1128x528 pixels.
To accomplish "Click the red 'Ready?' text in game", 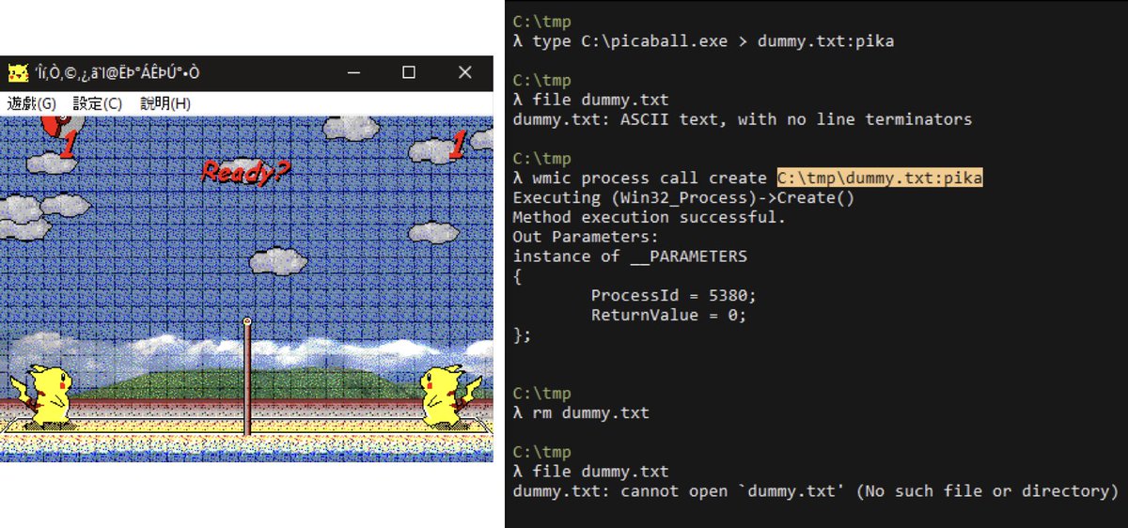I will (x=245, y=172).
